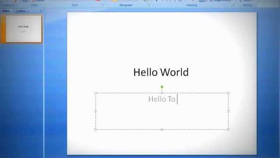Close the Slides/Outline pane
280x158 pixels.
coord(41,11)
